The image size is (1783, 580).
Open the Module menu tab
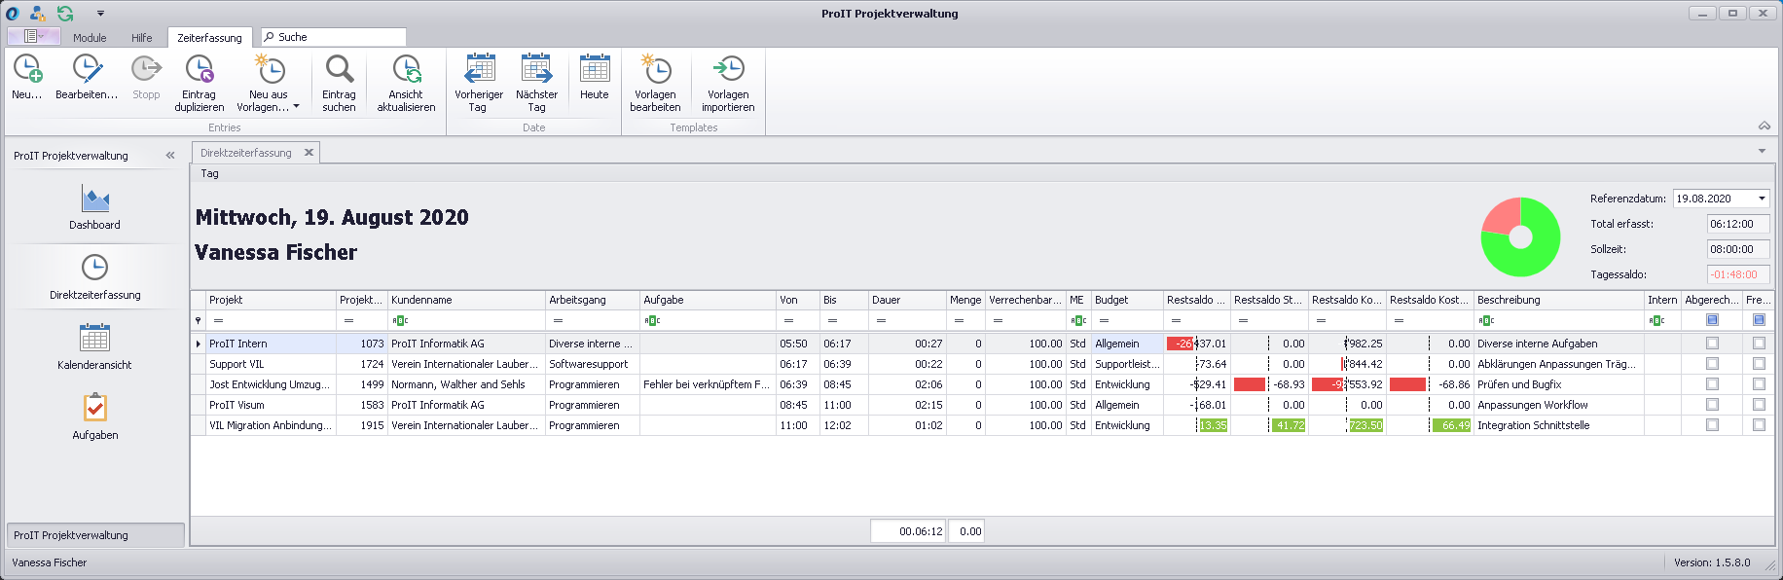pyautogui.click(x=90, y=38)
